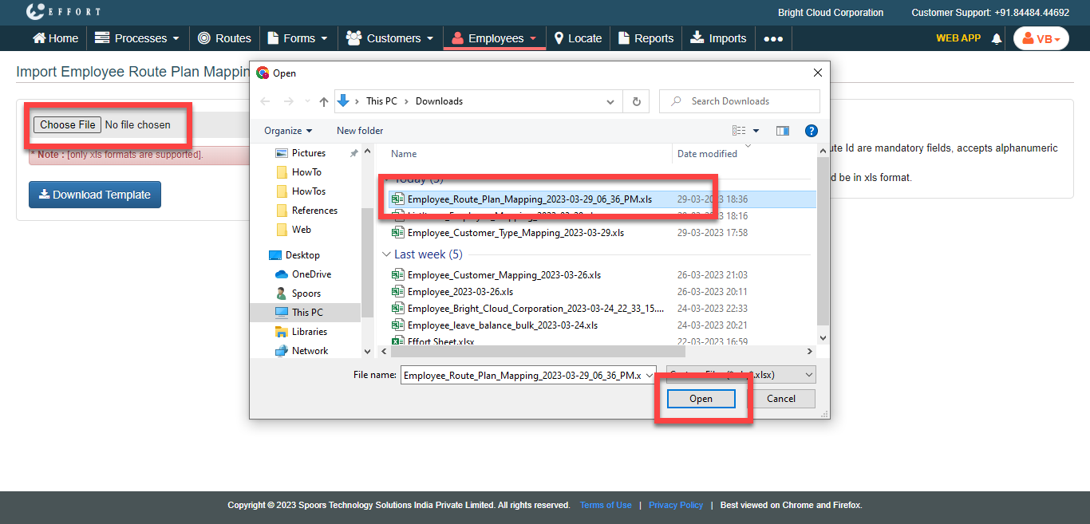
Task: Open the Reports menu item
Action: click(x=646, y=38)
